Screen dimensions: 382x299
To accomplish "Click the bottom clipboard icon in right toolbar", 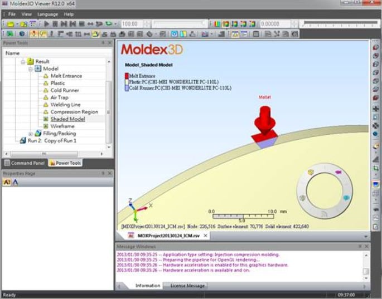I will click(x=376, y=227).
